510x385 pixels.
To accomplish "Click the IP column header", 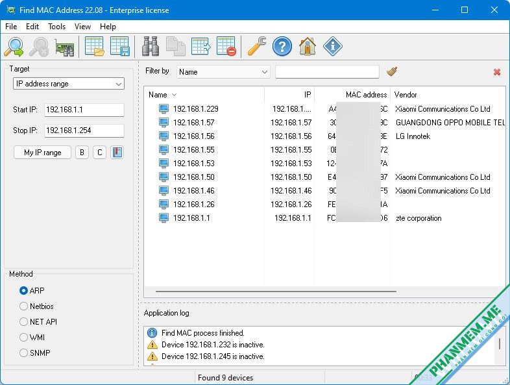I will [x=289, y=95].
